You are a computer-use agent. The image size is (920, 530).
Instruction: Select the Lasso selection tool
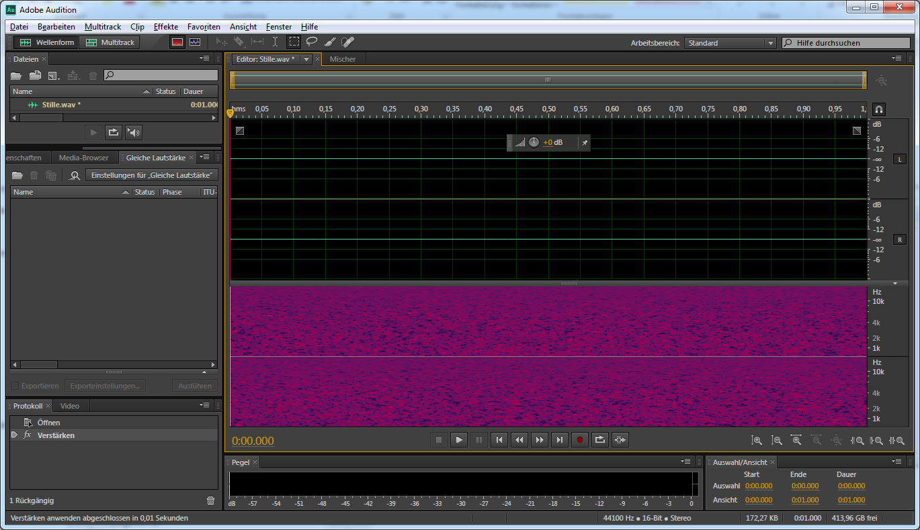pyautogui.click(x=312, y=42)
